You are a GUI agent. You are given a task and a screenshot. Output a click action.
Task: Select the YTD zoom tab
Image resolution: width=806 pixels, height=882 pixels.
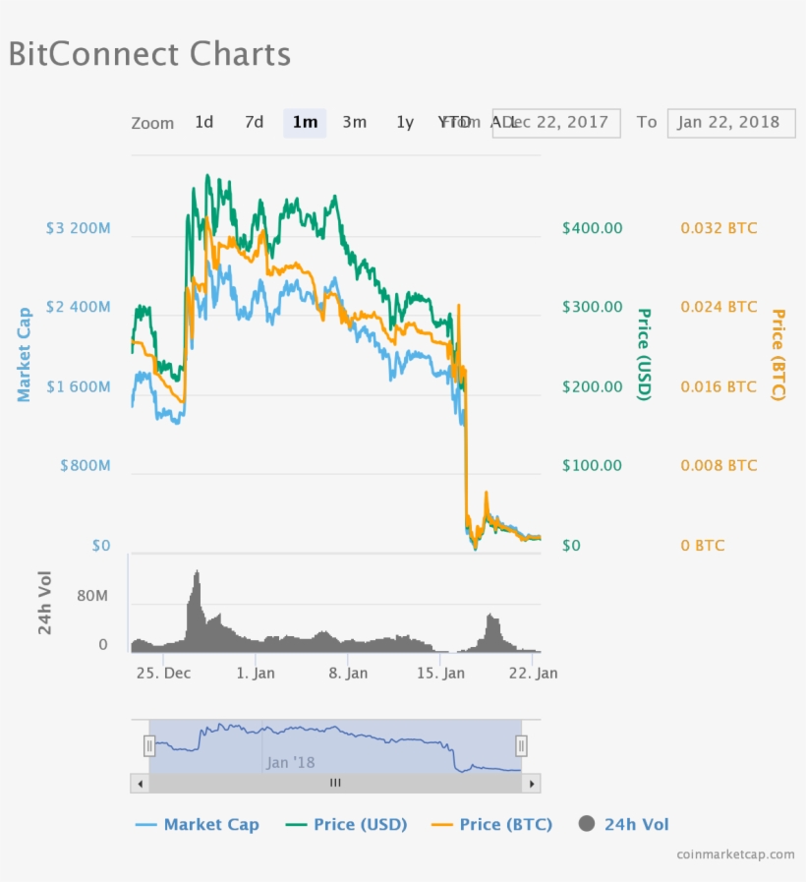[x=452, y=122]
